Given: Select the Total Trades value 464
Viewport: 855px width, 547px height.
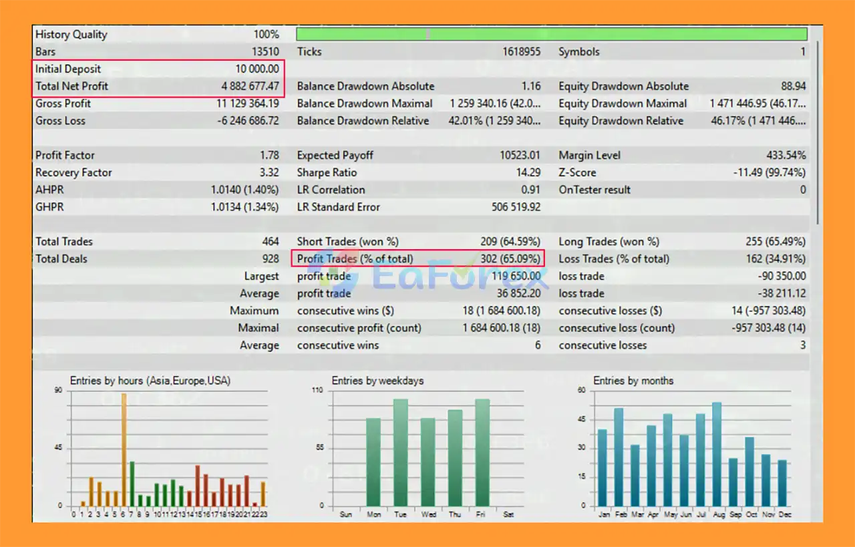Looking at the screenshot, I should pyautogui.click(x=271, y=242).
